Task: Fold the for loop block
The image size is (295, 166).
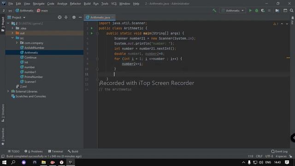Action: point(97,59)
